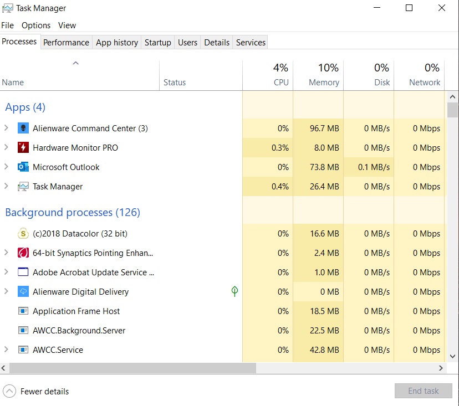Expand the Adobe Acrobat Update Service row

pos(6,273)
